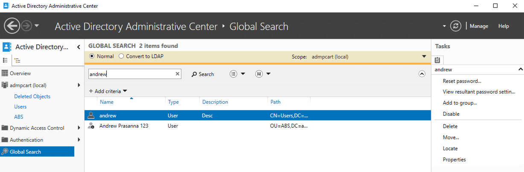This screenshot has width=524, height=172.
Task: Choose Move task for andrew
Action: coord(451,137)
